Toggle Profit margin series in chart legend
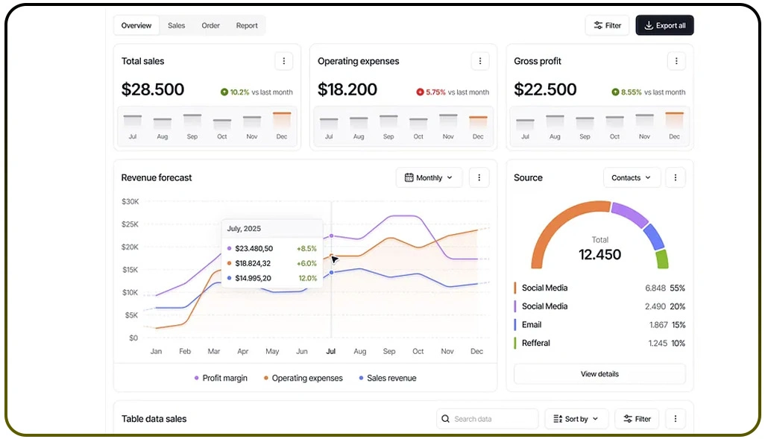The image size is (765, 439). 220,378
